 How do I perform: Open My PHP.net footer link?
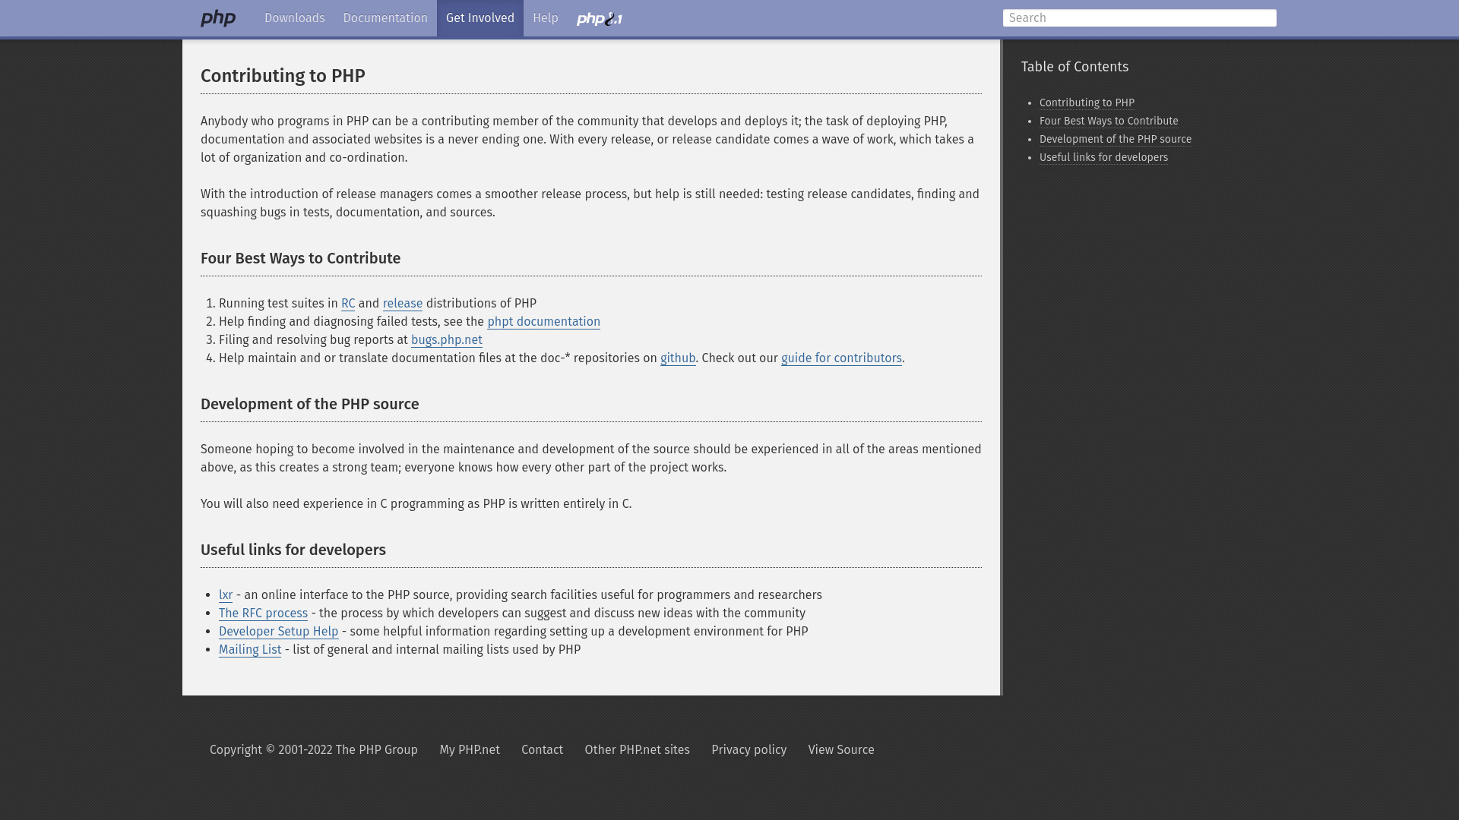coord(470,750)
